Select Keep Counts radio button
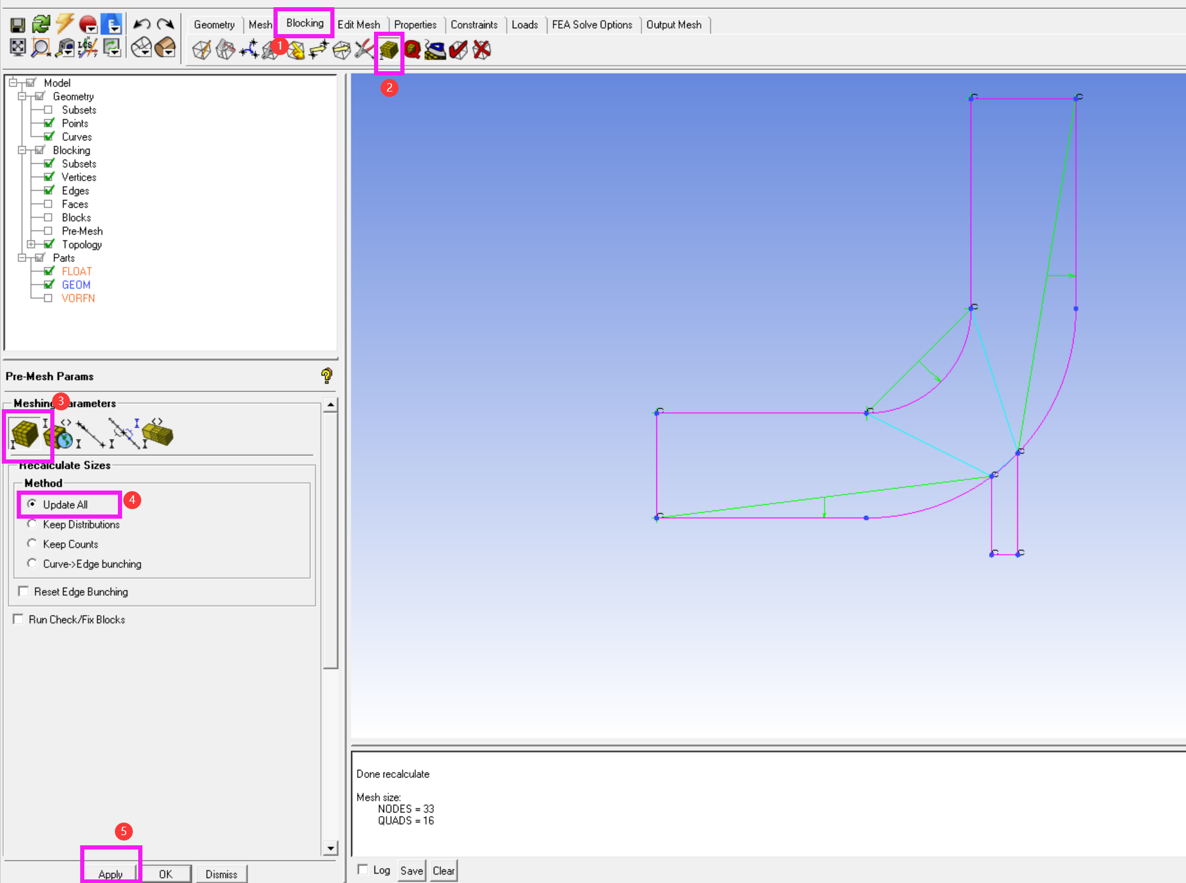Viewport: 1186px width, 883px height. click(x=32, y=543)
